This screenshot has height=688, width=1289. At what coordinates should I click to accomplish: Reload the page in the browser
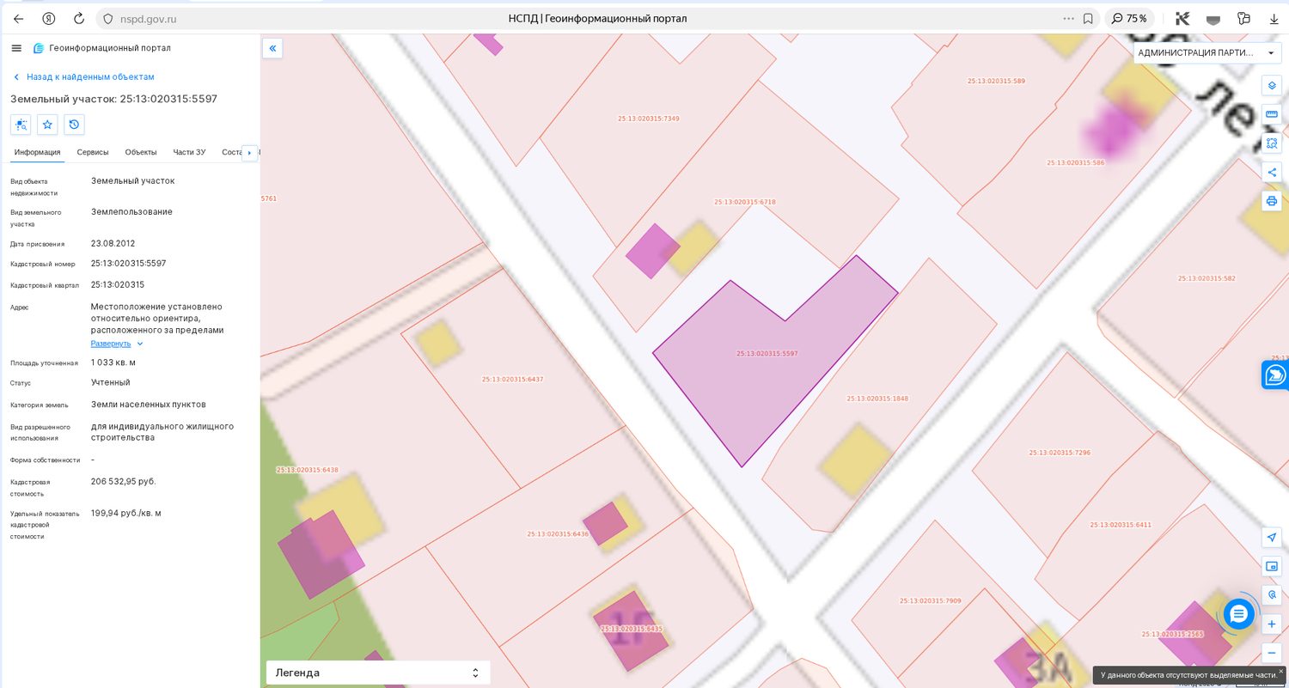pos(79,18)
